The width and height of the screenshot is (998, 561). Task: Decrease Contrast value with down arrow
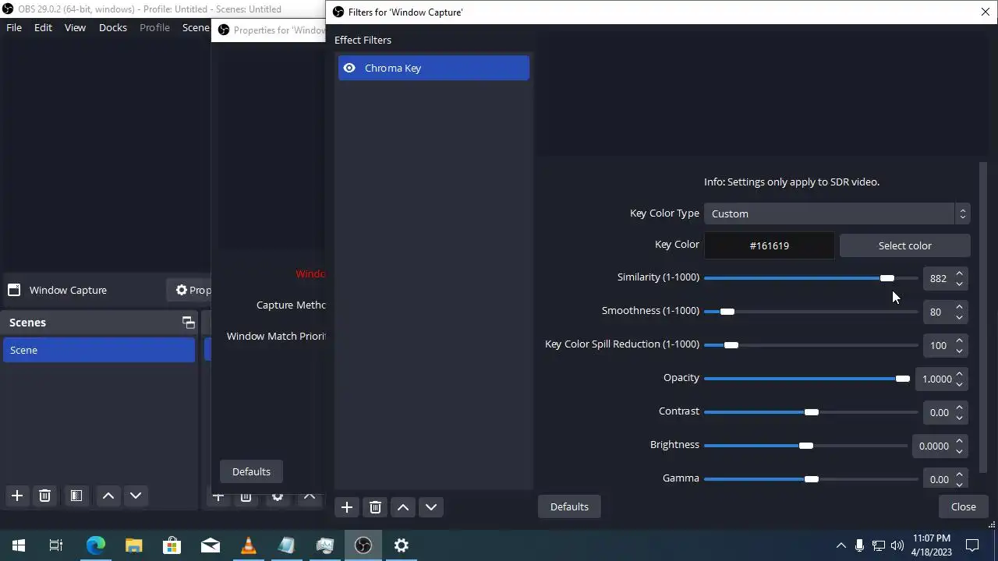[x=960, y=418]
